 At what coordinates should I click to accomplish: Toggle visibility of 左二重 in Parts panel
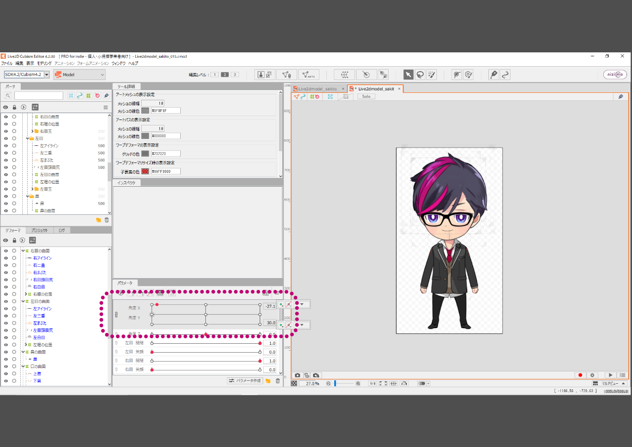[6, 153]
